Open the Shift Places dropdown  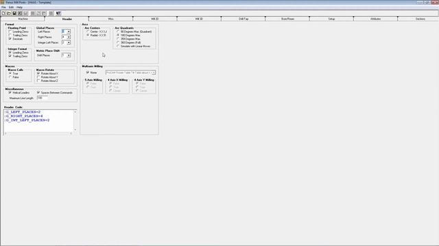pos(69,55)
